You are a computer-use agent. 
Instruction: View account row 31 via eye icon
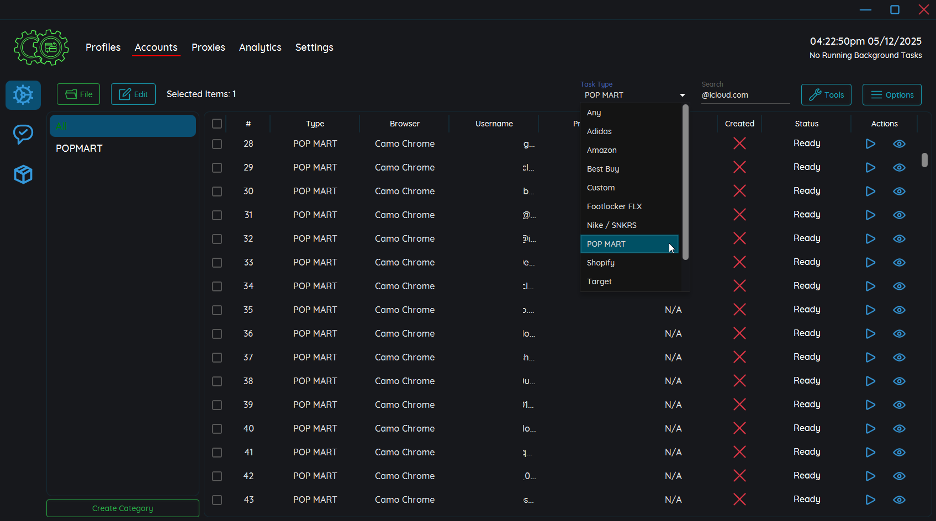pos(899,215)
